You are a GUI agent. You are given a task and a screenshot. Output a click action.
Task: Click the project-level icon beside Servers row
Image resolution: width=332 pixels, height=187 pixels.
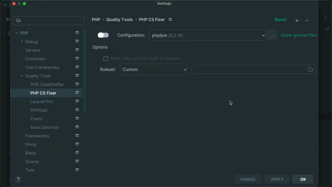click(77, 50)
